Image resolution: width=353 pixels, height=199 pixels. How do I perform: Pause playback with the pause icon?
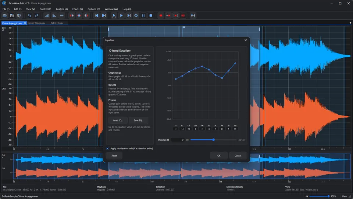(x=143, y=15)
